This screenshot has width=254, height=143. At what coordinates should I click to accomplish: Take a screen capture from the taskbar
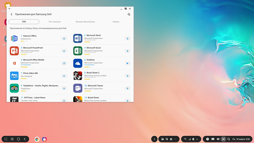pyautogui.click(x=223, y=139)
